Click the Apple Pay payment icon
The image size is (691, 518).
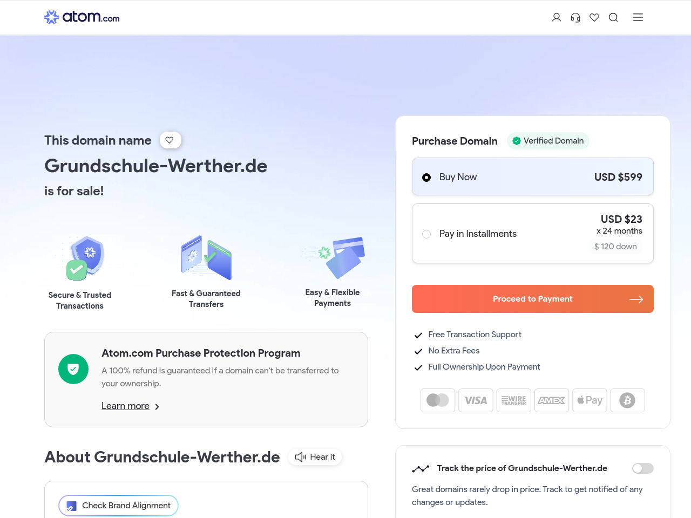coord(590,400)
